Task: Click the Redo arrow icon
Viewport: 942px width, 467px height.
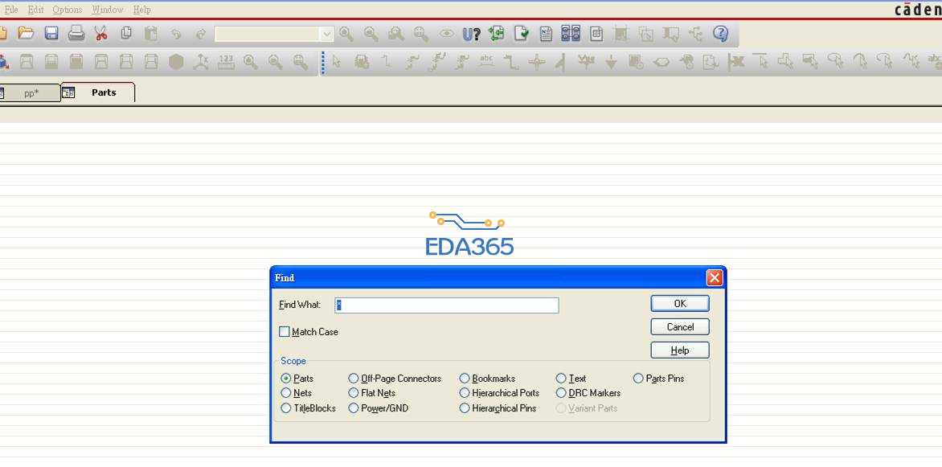Action: click(201, 34)
